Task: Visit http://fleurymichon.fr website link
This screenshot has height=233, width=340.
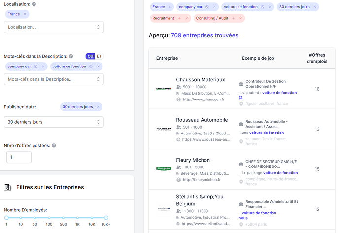Action: tap(202, 180)
